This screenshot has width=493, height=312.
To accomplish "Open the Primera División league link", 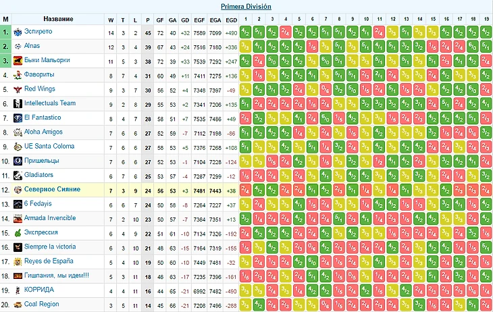I will coord(246,6).
